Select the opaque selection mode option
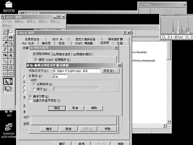 (x=8, y=82)
